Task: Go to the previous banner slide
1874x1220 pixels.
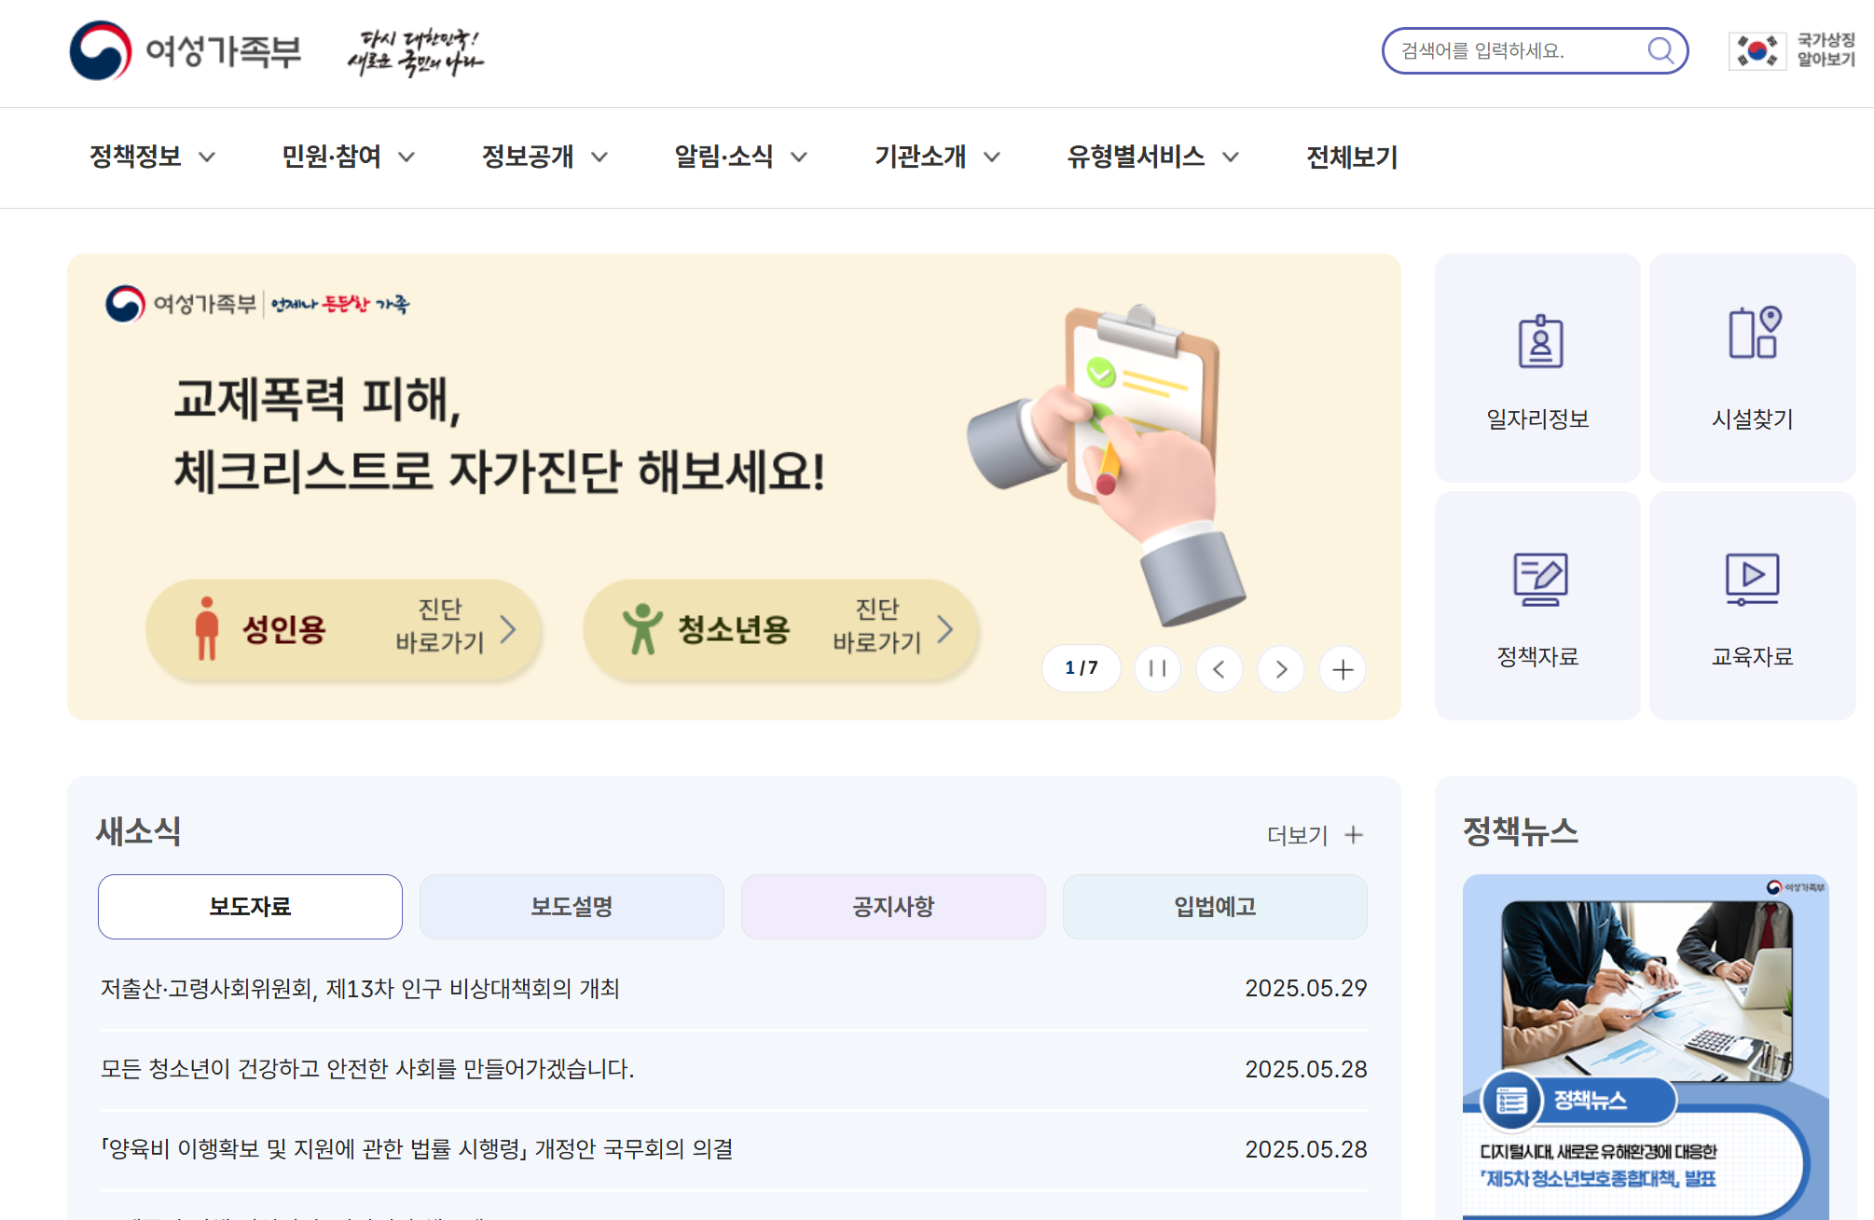Action: 1219,669
